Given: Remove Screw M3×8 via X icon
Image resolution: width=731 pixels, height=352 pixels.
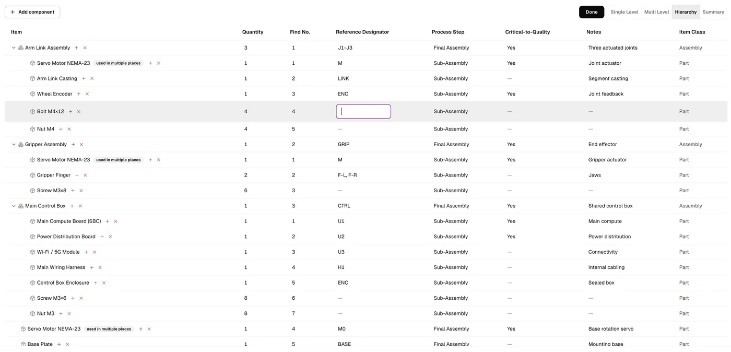Looking at the screenshot, I should (81, 191).
